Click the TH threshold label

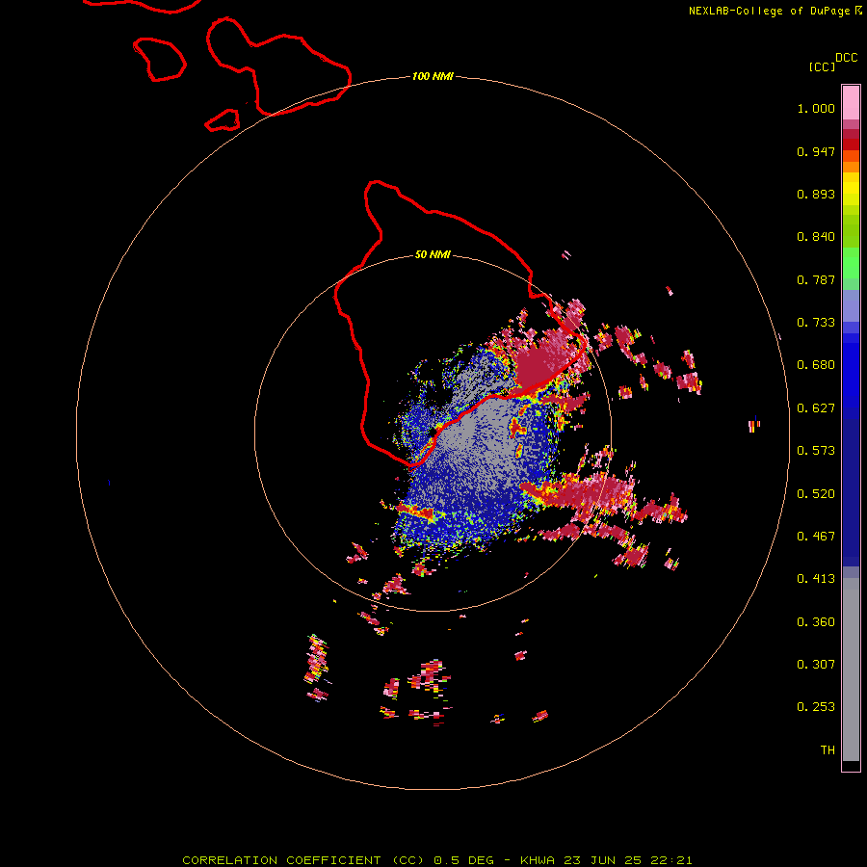coord(828,750)
